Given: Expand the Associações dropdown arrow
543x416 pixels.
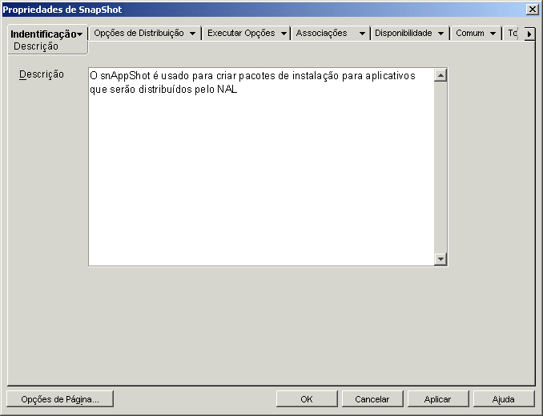Looking at the screenshot, I should click(x=362, y=34).
